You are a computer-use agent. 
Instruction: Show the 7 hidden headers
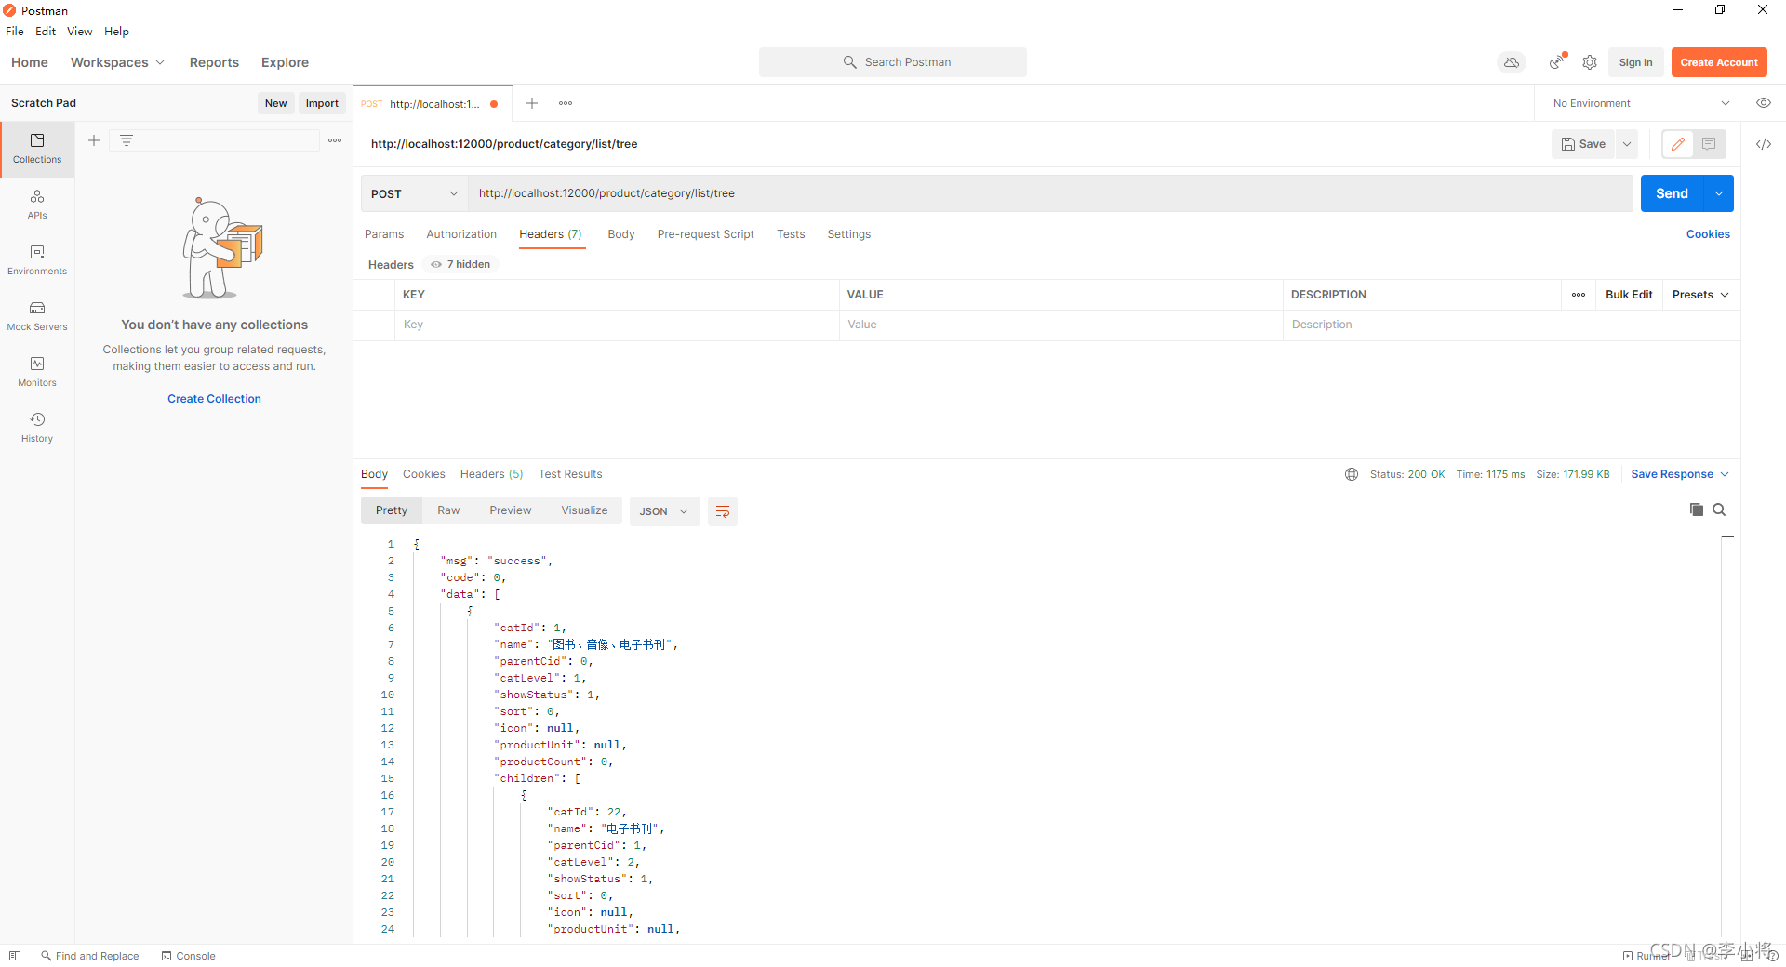(460, 264)
